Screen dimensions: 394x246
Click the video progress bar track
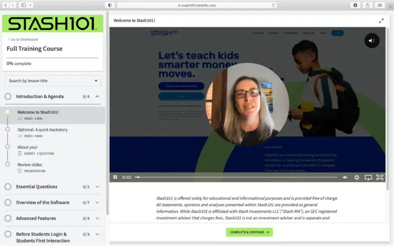click(236, 177)
